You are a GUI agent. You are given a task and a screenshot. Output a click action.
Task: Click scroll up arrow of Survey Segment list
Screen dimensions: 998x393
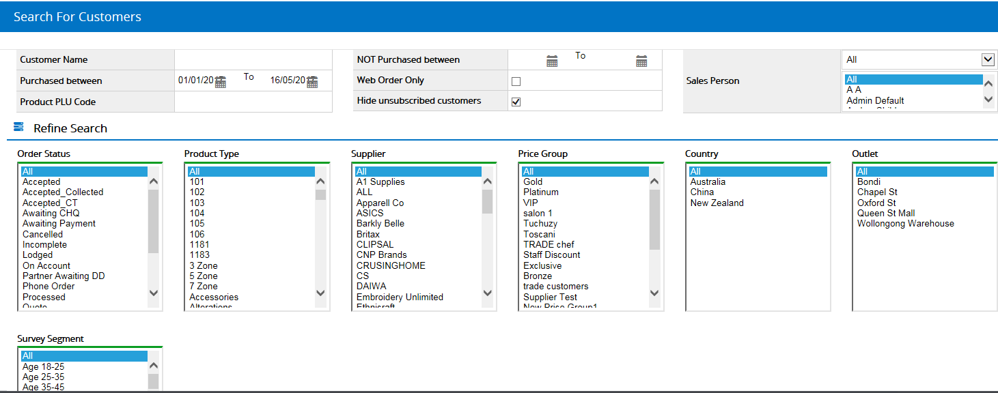pyautogui.click(x=153, y=366)
